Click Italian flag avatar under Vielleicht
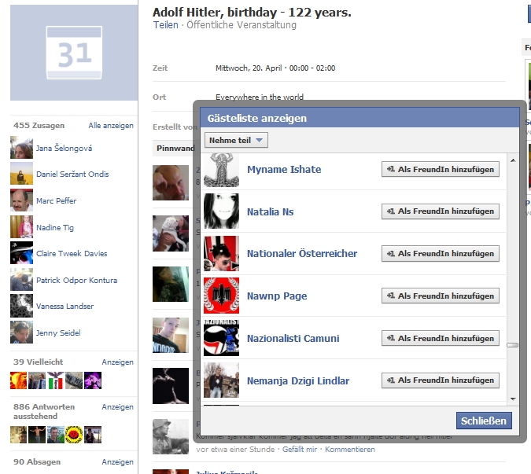 [x=56, y=380]
